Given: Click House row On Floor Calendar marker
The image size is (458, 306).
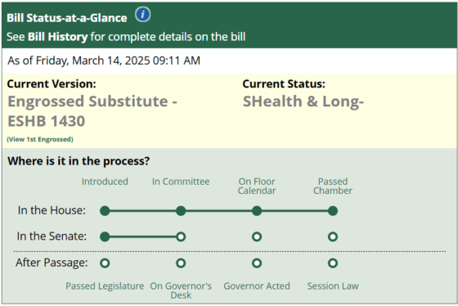Looking at the screenshot, I should (257, 211).
